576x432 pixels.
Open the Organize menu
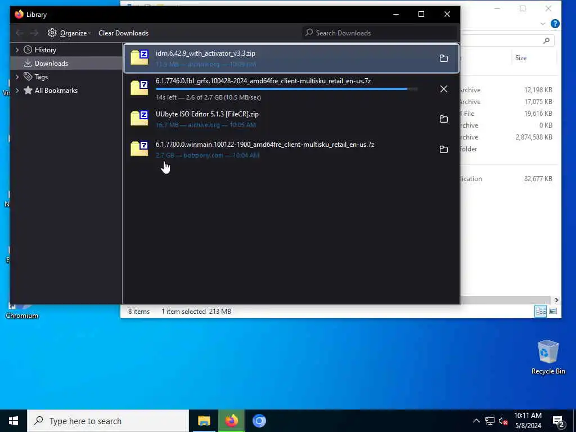pyautogui.click(x=69, y=33)
